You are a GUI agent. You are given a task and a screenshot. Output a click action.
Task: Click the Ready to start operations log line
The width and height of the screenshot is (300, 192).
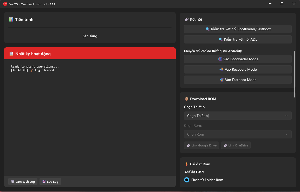tap(35, 67)
